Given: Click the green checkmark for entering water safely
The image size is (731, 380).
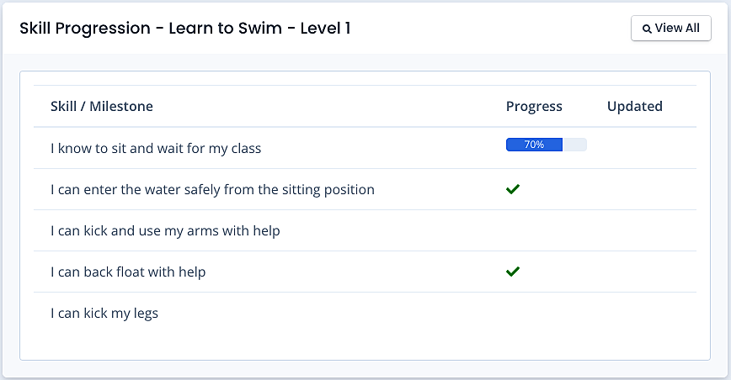Looking at the screenshot, I should pos(513,189).
